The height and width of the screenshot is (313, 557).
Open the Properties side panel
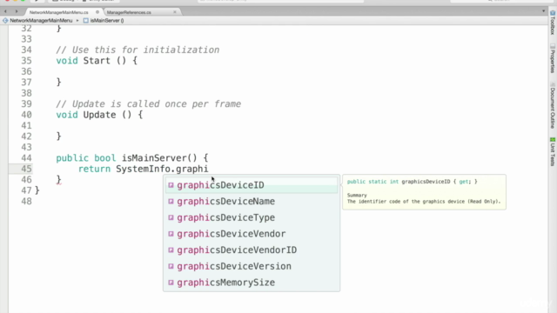click(x=553, y=58)
